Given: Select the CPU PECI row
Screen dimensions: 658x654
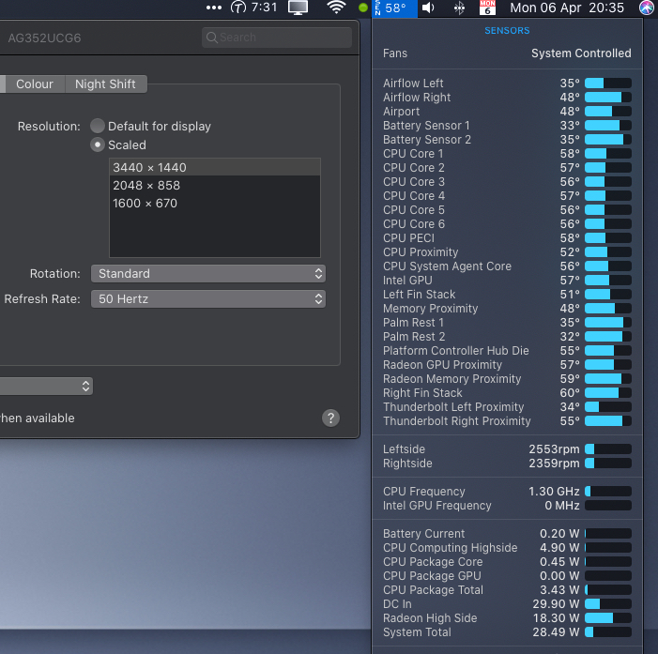Looking at the screenshot, I should pyautogui.click(x=507, y=237).
